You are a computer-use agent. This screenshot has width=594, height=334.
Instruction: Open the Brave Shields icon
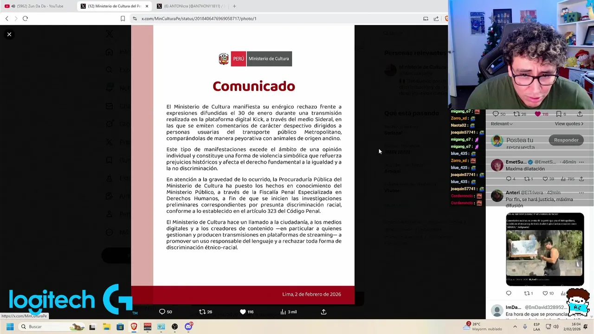(x=446, y=19)
